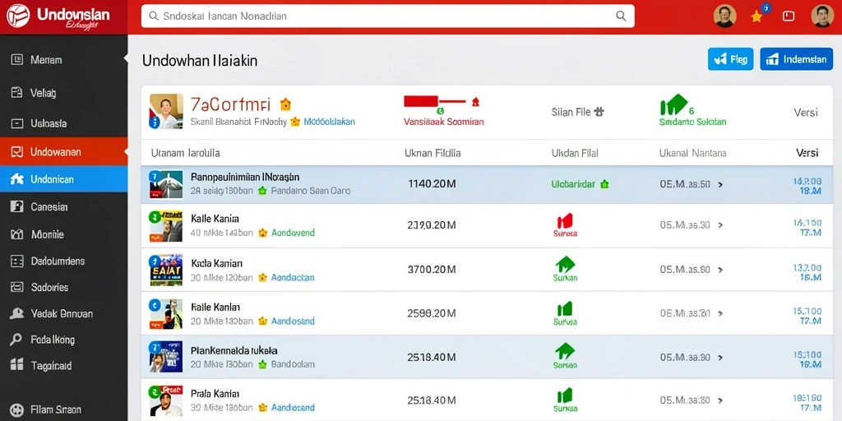Click the Sian File settings icon
Image resolution: width=842 pixels, height=421 pixels.
click(x=599, y=112)
